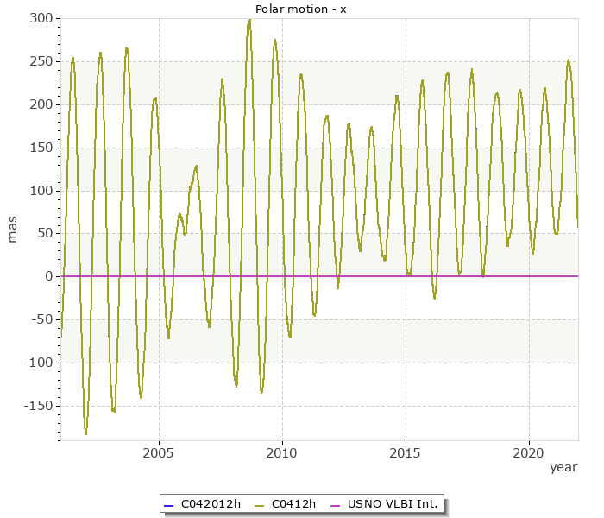
Task: Click the 2010 tick on the x-axis
Action: click(282, 452)
